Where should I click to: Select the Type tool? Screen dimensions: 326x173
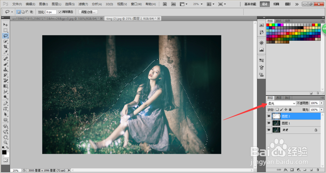point(6,109)
